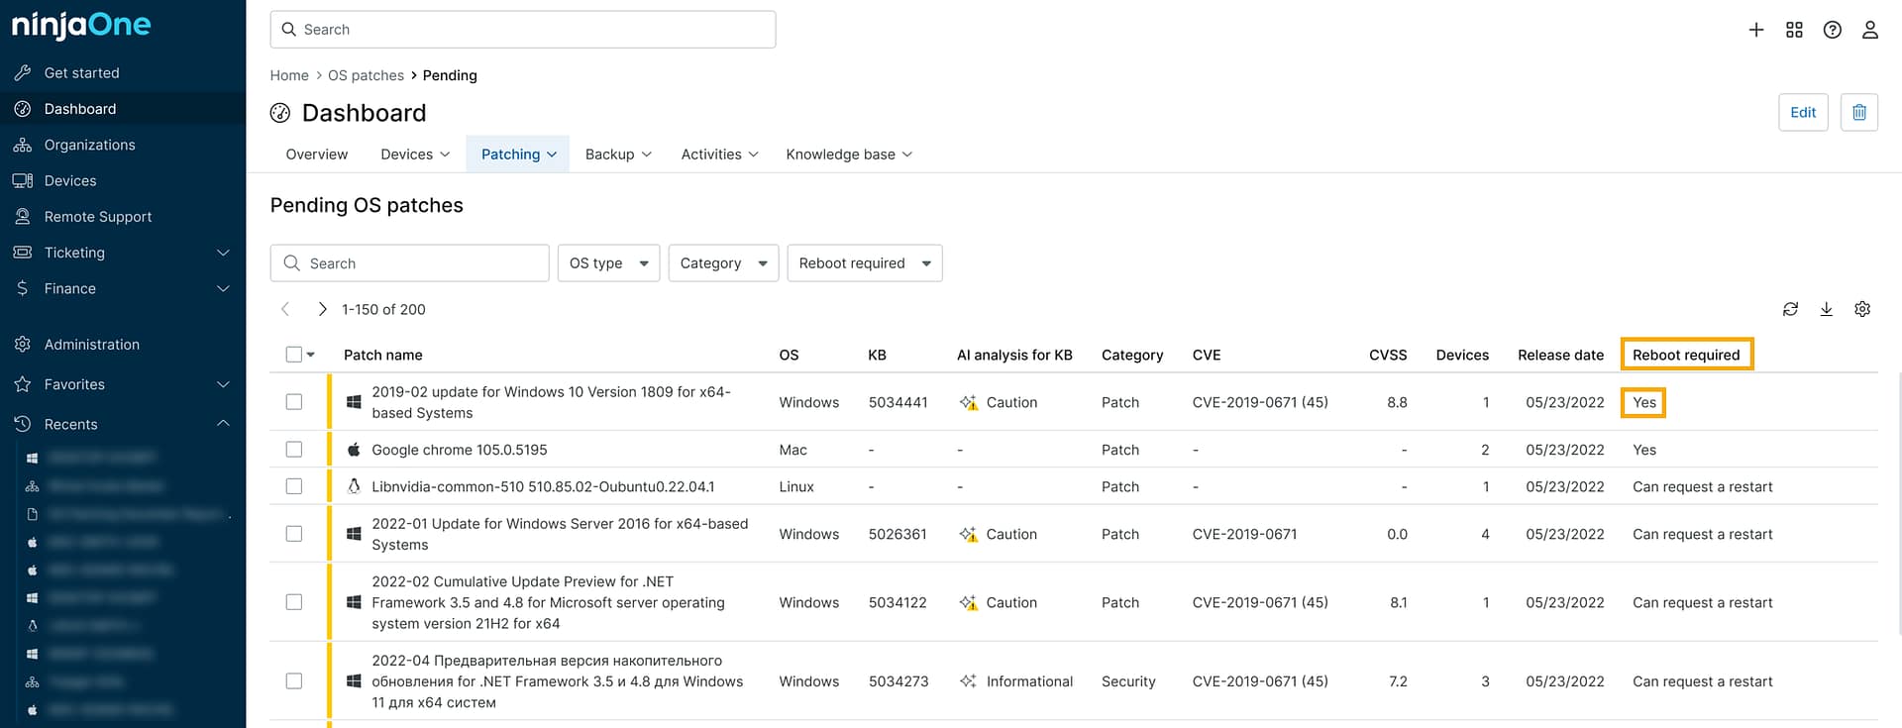
Task: Open the apps grid icon
Action: (x=1794, y=30)
